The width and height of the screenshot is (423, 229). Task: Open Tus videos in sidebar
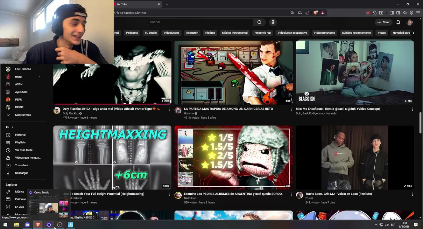point(24,165)
